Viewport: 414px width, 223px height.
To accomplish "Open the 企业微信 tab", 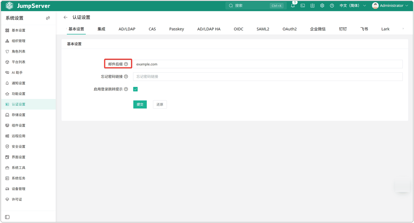I will coord(318,29).
